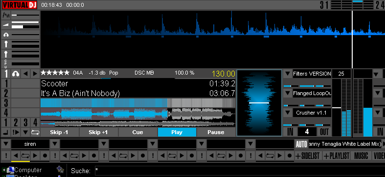Toggle the second sampler slot's loop button
The width and height of the screenshot is (385, 177).
pyautogui.click(x=74, y=156)
